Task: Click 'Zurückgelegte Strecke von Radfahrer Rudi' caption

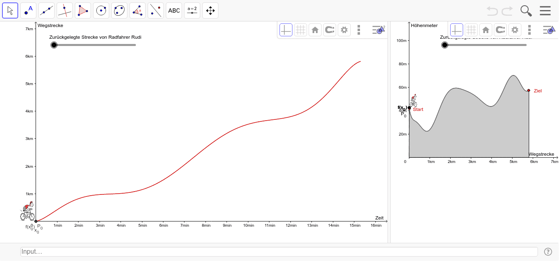Action: click(95, 37)
